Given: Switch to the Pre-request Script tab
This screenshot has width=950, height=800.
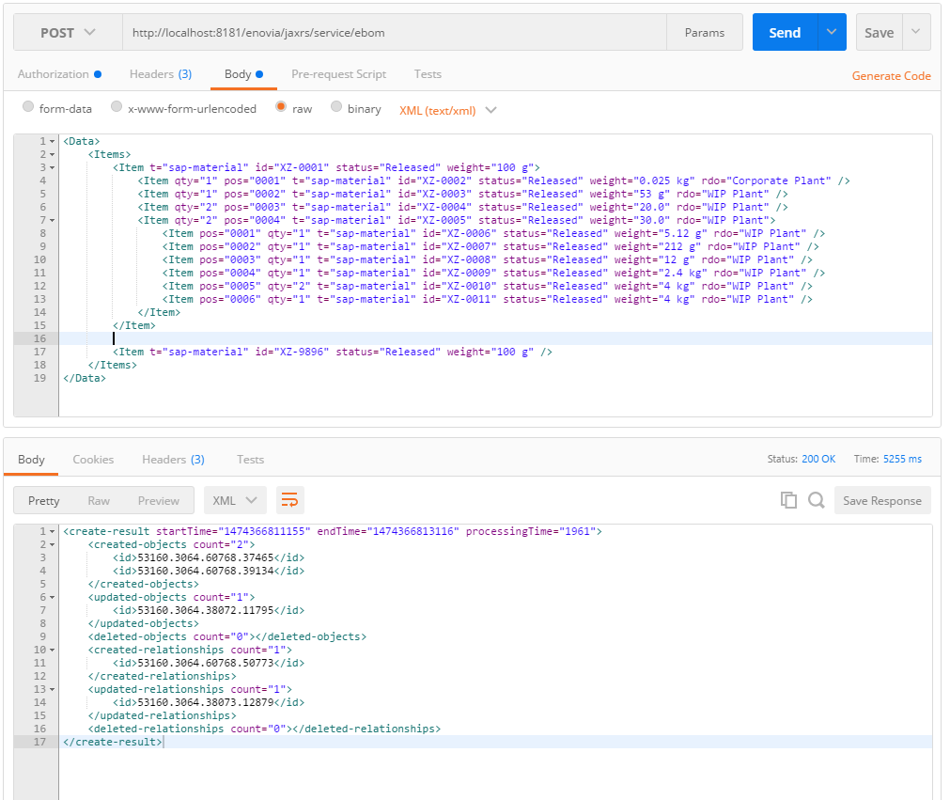Looking at the screenshot, I should click(338, 74).
